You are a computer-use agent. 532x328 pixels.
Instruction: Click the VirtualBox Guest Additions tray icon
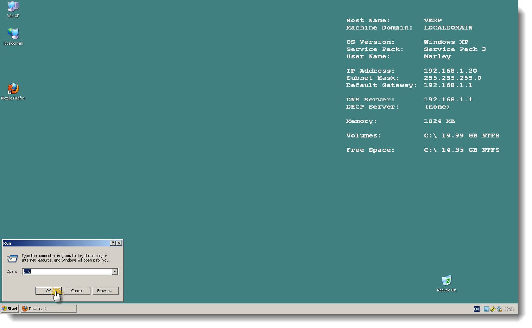pos(500,309)
